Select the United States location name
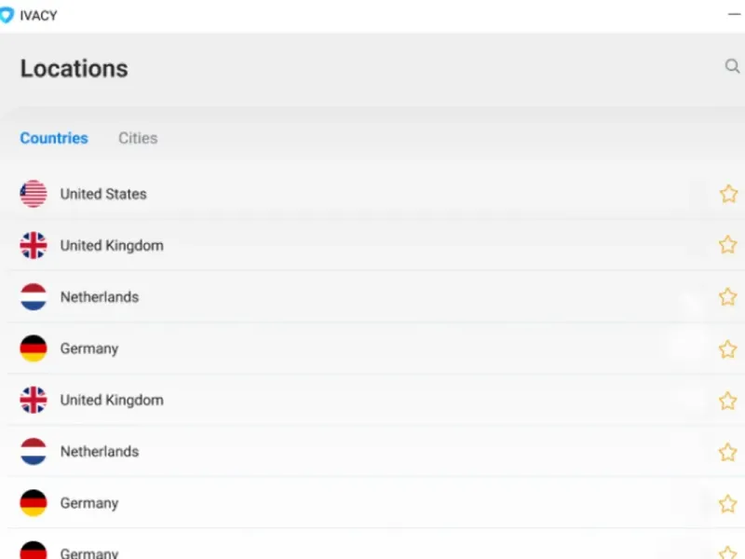The height and width of the screenshot is (559, 745). pyautogui.click(x=103, y=194)
